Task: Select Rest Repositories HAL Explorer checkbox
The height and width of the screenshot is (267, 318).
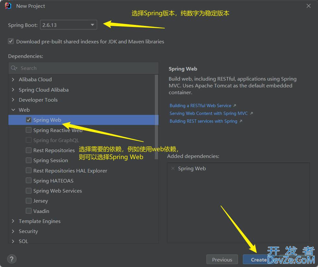Action: click(28, 170)
